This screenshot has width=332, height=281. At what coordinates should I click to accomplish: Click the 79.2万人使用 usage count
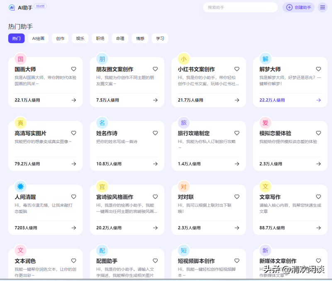[x=27, y=164]
